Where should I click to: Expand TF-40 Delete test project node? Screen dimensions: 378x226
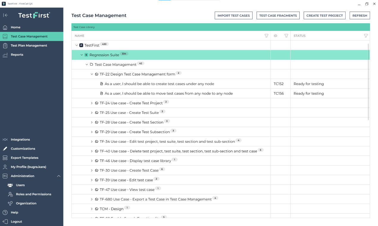tap(92, 151)
